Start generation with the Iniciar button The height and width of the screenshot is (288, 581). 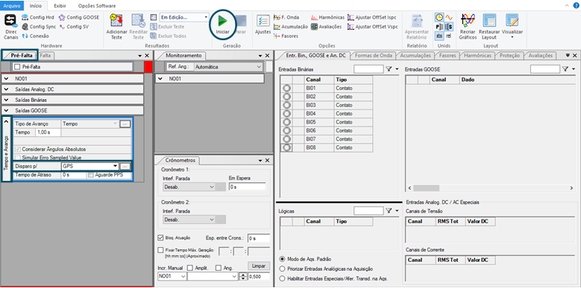pyautogui.click(x=223, y=24)
